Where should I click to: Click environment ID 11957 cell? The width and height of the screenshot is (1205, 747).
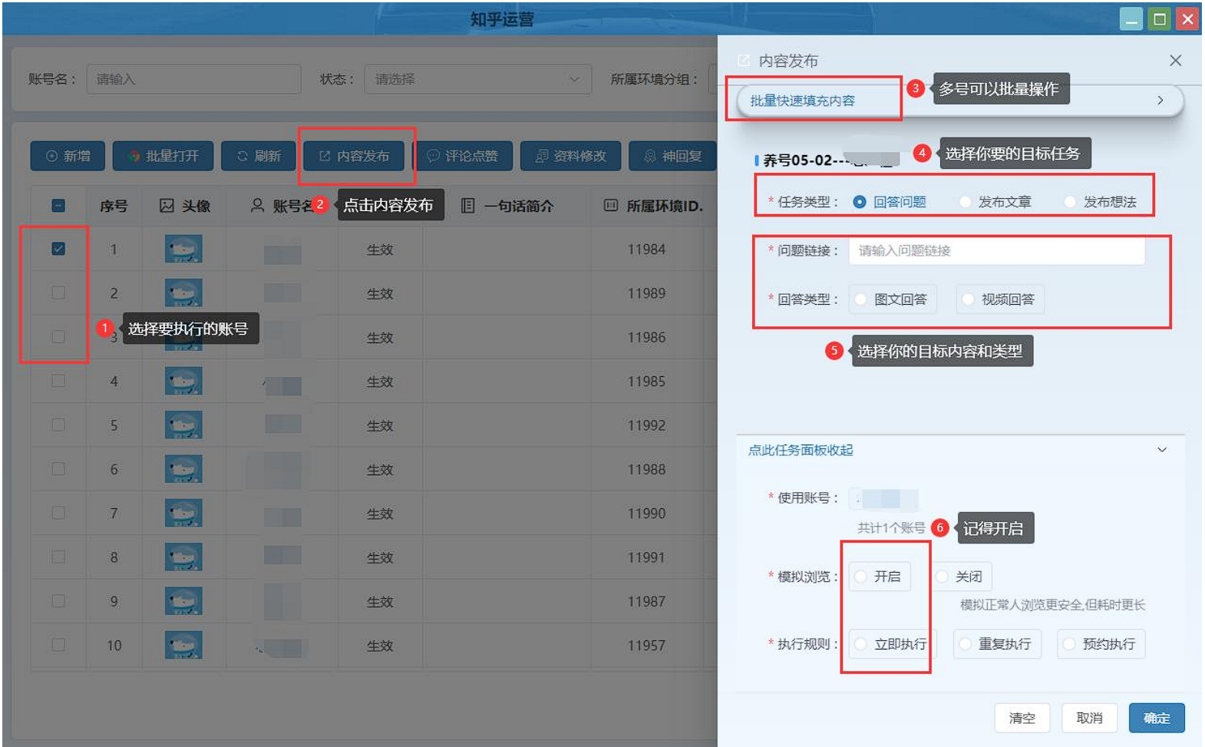coord(646,646)
